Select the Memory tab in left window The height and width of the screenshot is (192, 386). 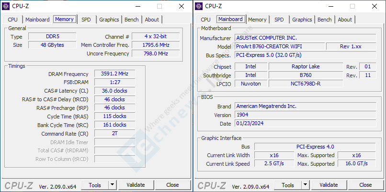tap(65, 19)
